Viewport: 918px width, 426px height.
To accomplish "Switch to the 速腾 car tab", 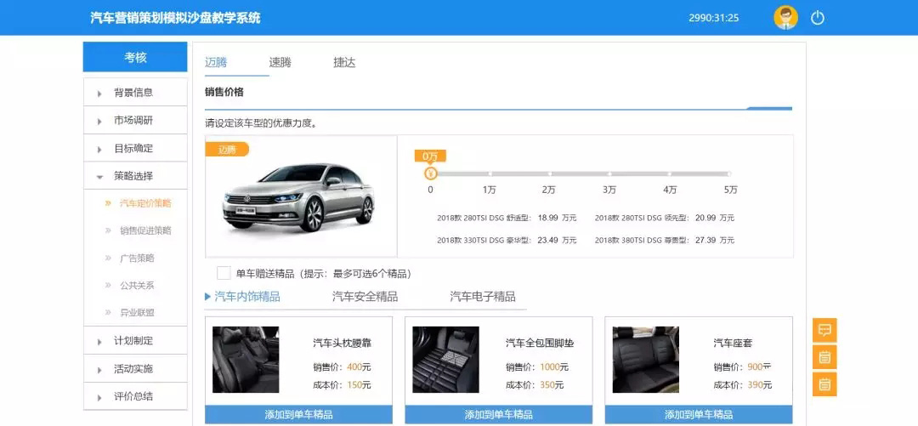I will pos(280,62).
